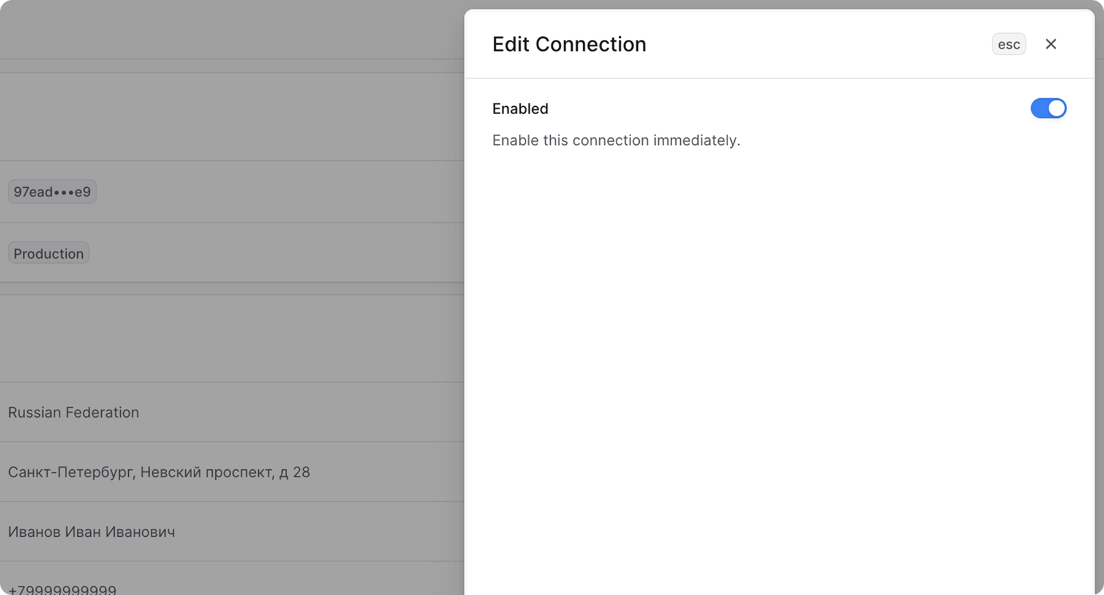Click the Edit Connection heading

point(569,44)
